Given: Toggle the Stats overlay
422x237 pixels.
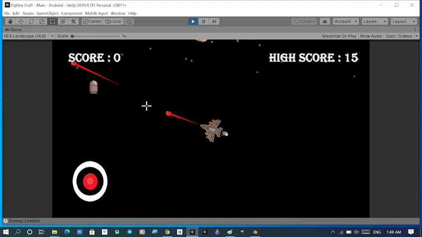Looking at the screenshot, I should (390, 36).
